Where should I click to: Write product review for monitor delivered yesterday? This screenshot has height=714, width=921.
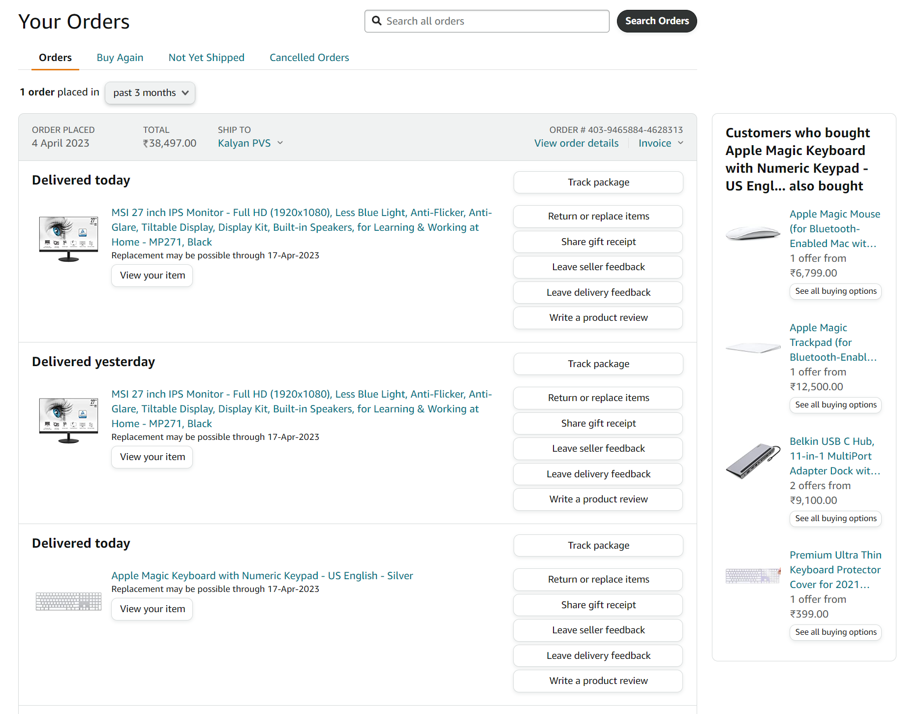pyautogui.click(x=598, y=499)
